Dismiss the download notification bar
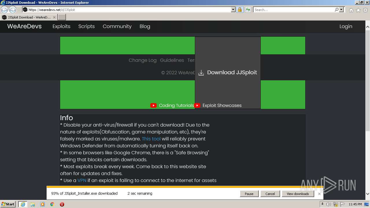 click(319, 194)
